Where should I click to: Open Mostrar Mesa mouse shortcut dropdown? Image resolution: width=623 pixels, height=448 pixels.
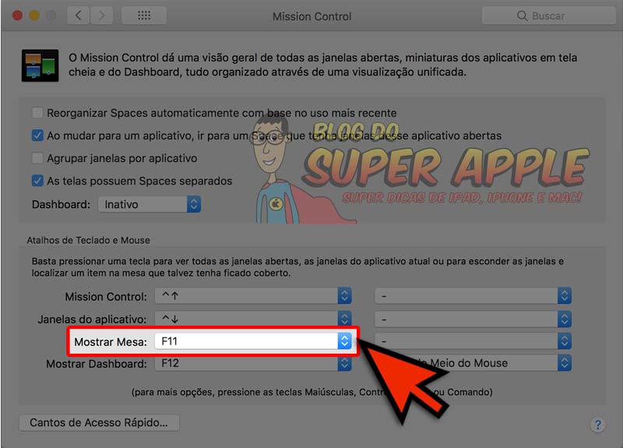473,341
